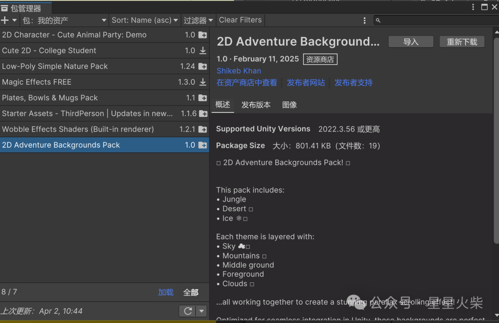The width and height of the screenshot is (499, 323).
Task: Click the refresh package list icon
Action: [x=188, y=311]
